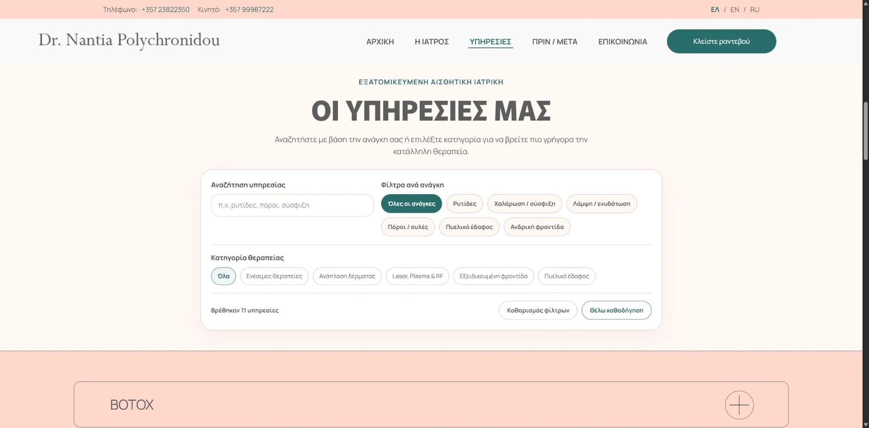Click the scrollbar down arrow
This screenshot has height=428, width=869.
(866, 424)
